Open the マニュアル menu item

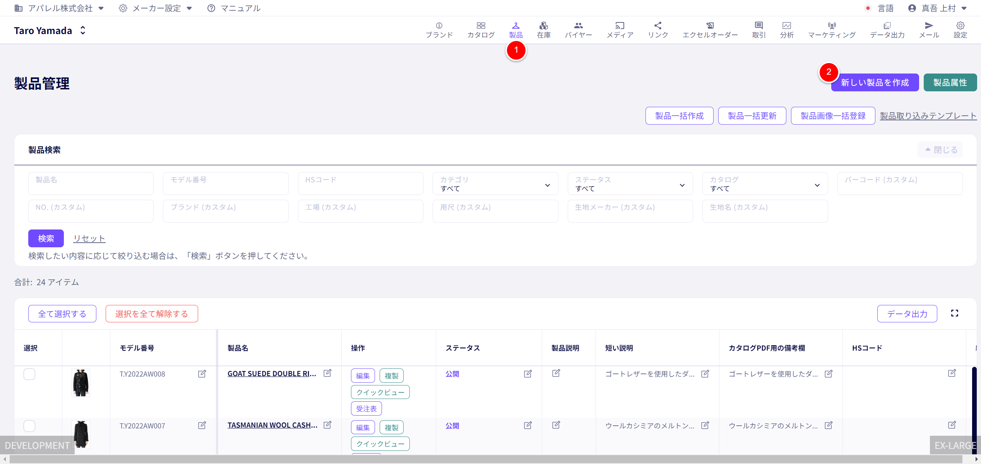pos(234,8)
